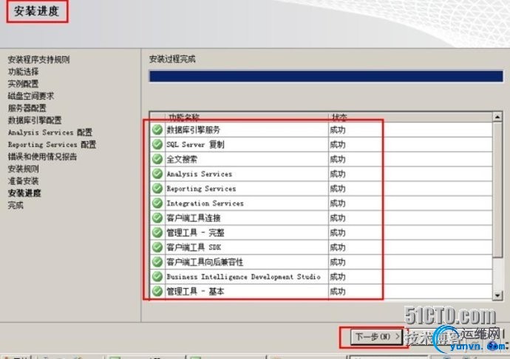Viewport: 510px width, 359px height.
Task: Click the 全文搜索 feature name
Action: pos(182,160)
